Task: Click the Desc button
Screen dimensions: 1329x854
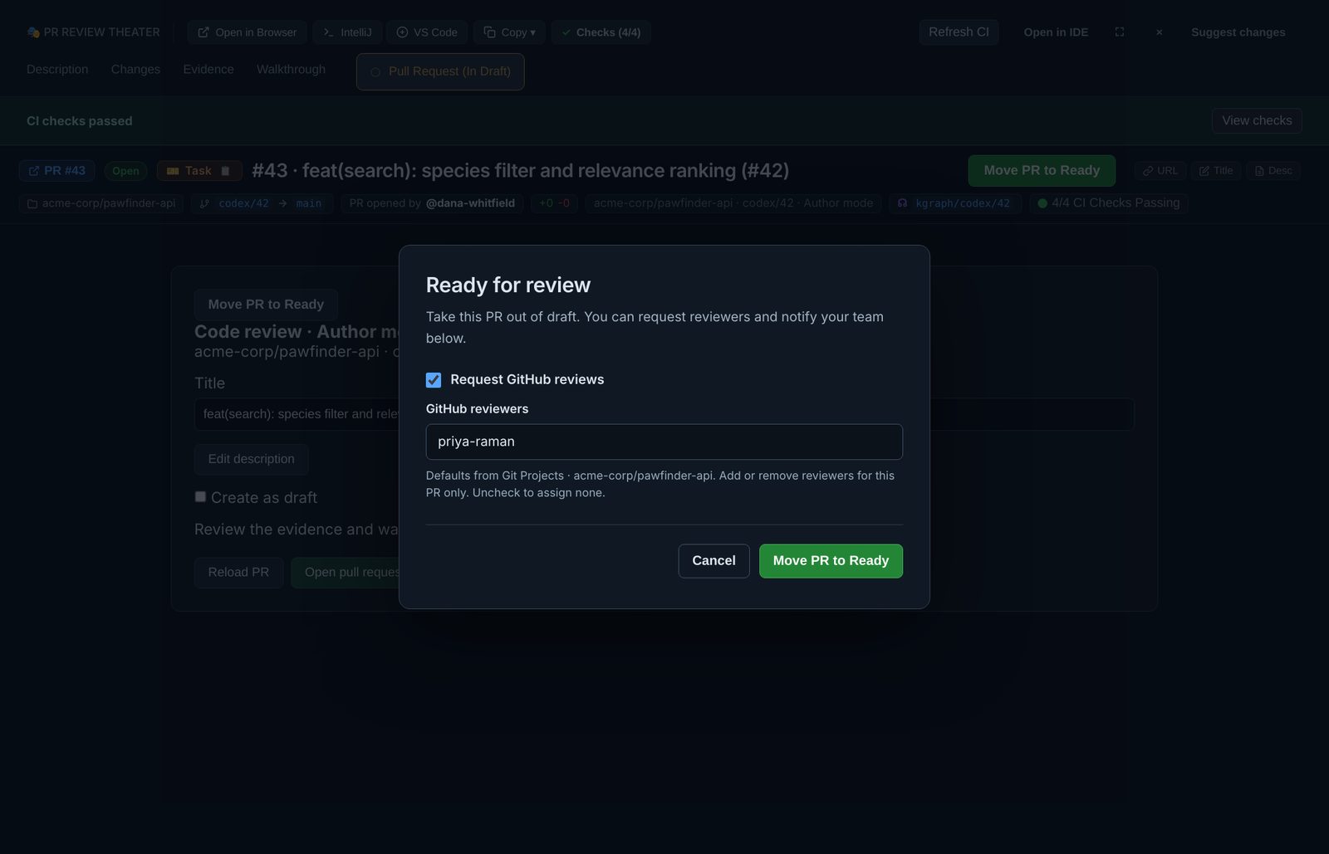Action: pos(1273,171)
